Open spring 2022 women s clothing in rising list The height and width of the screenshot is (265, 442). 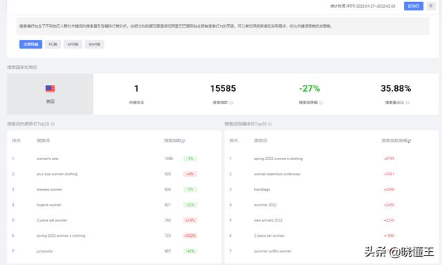tap(278, 159)
